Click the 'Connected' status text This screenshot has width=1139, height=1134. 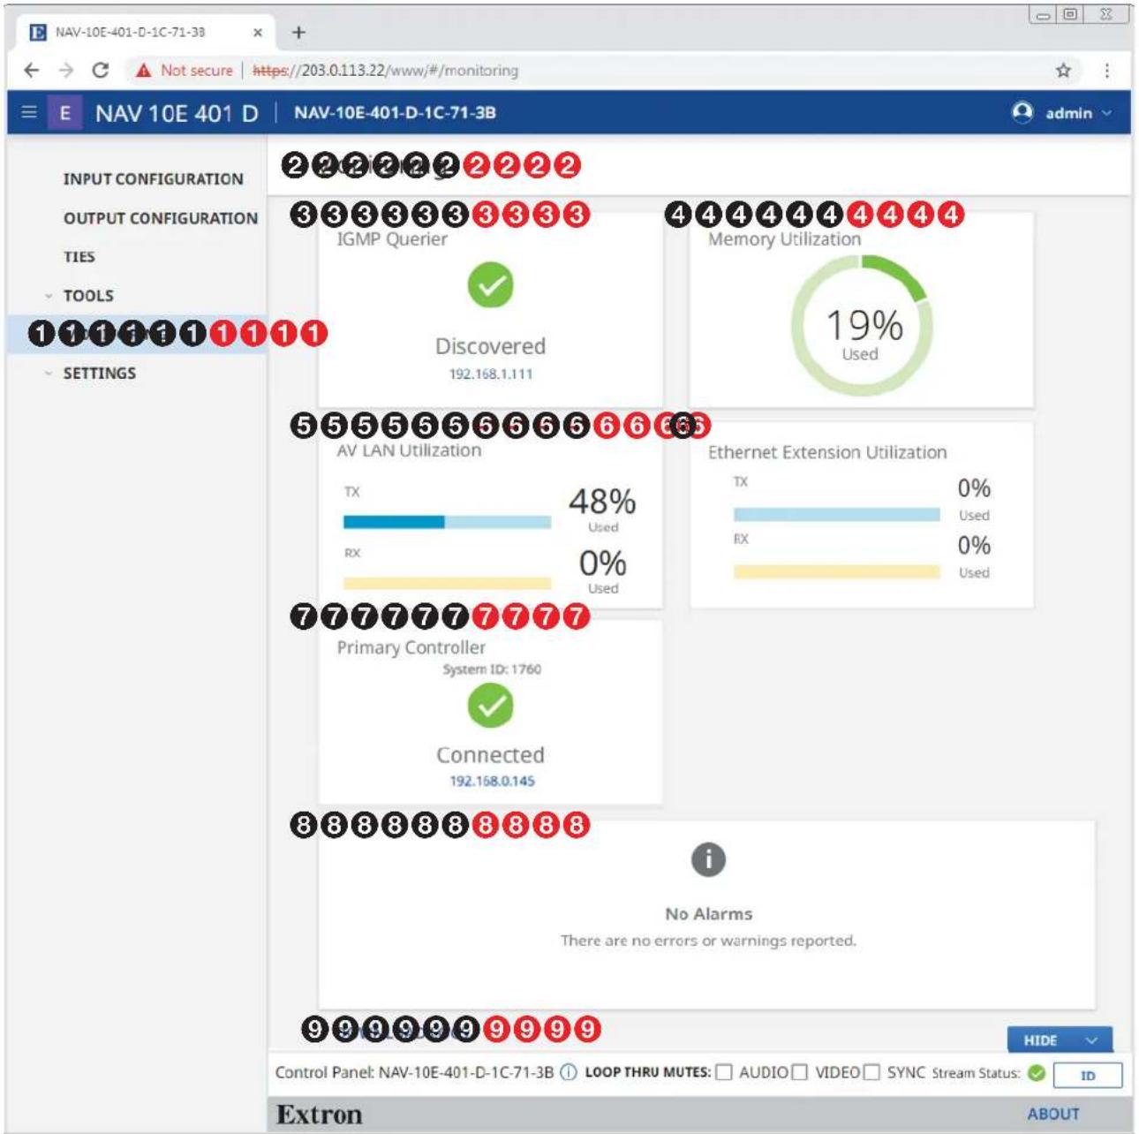click(490, 755)
